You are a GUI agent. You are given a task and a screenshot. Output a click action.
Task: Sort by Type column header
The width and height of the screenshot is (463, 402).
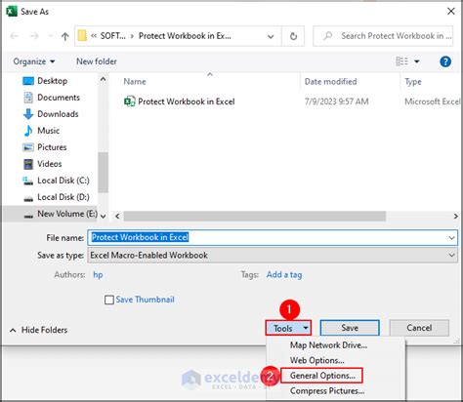point(413,82)
